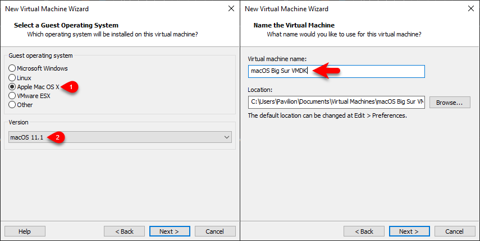
Task: Cancel the Name the Virtual Machine dialog
Action: (x=455, y=231)
